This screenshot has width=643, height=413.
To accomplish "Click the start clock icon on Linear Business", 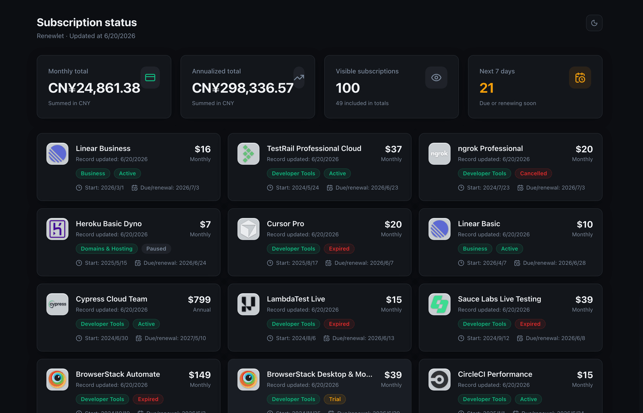I will [79, 188].
